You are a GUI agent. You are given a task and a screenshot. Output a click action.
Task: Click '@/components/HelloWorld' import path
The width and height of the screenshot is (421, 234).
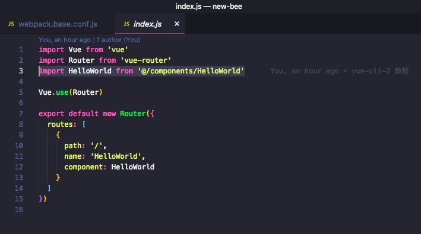pos(191,71)
